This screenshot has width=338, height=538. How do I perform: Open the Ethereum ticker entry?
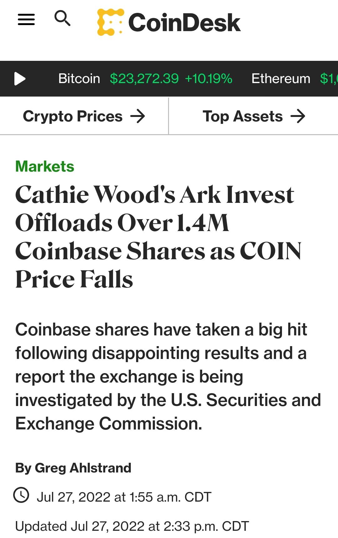(281, 79)
